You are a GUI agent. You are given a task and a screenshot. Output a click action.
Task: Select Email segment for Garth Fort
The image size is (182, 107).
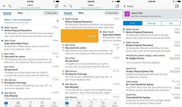tap(133, 23)
